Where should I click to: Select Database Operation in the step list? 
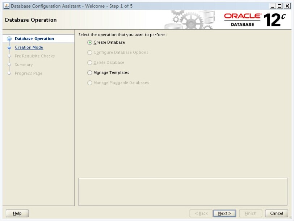pyautogui.click(x=34, y=39)
